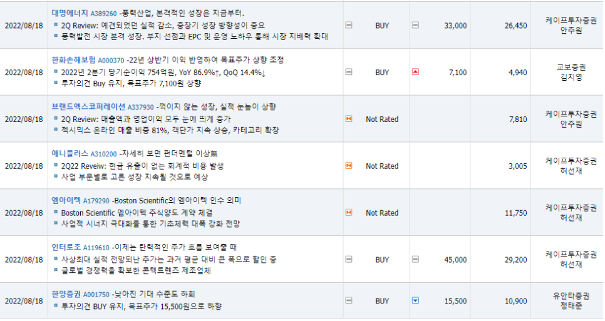Open the 한양증권 A001750 link
The height and width of the screenshot is (321, 605).
(81, 295)
